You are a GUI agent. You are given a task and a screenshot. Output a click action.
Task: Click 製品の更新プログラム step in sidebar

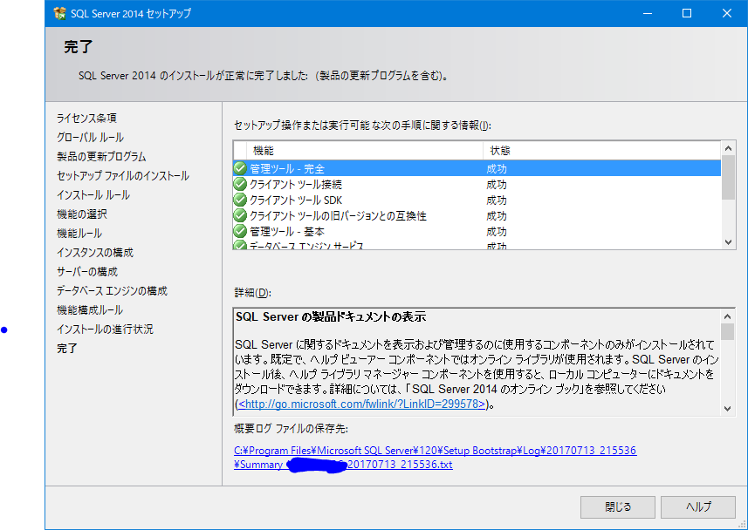[x=101, y=156]
